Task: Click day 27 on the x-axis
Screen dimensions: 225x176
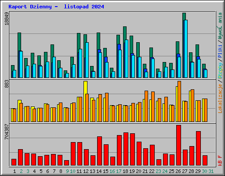Action: (185, 171)
